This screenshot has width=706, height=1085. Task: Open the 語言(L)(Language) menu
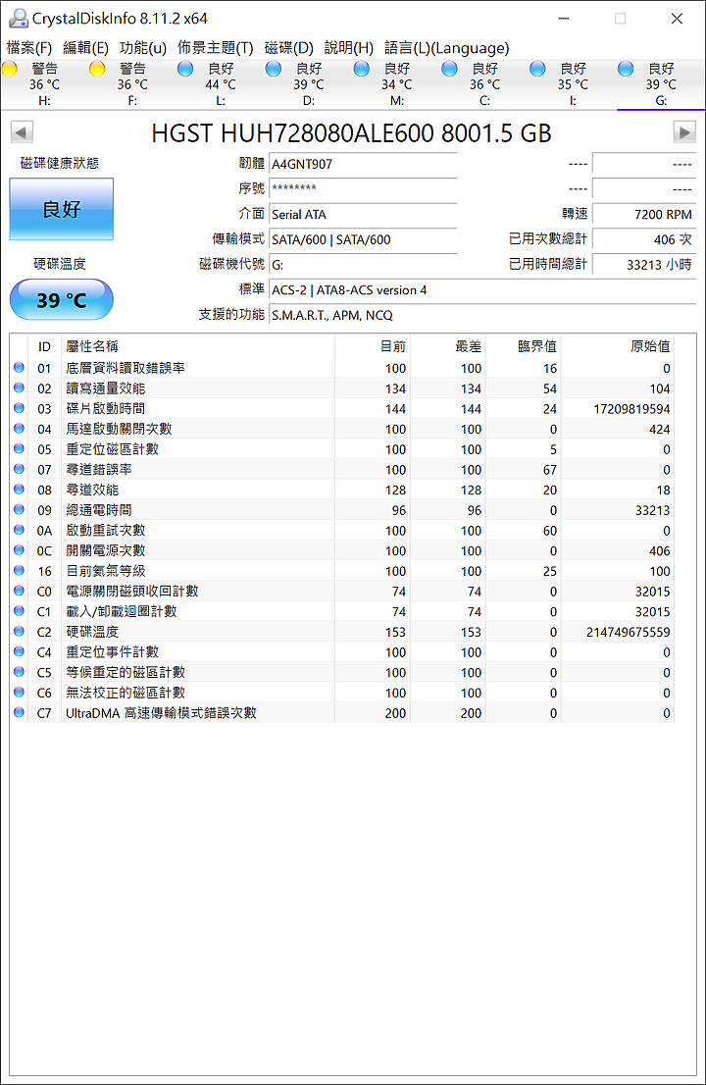(x=447, y=48)
